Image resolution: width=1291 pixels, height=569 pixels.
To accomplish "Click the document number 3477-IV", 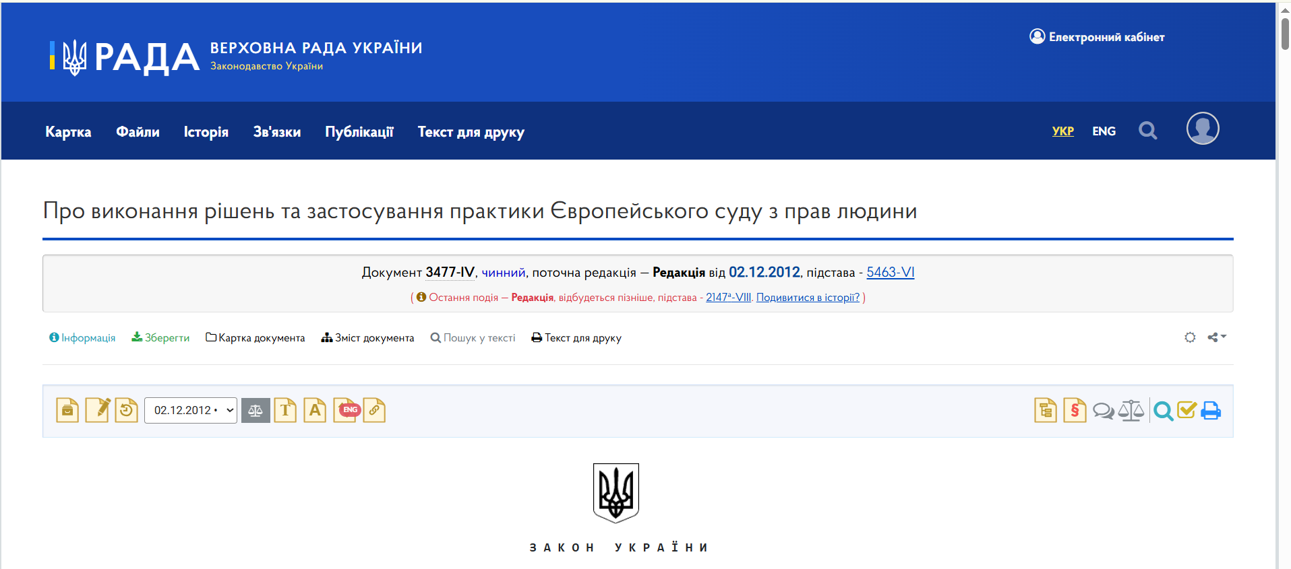I will point(450,272).
